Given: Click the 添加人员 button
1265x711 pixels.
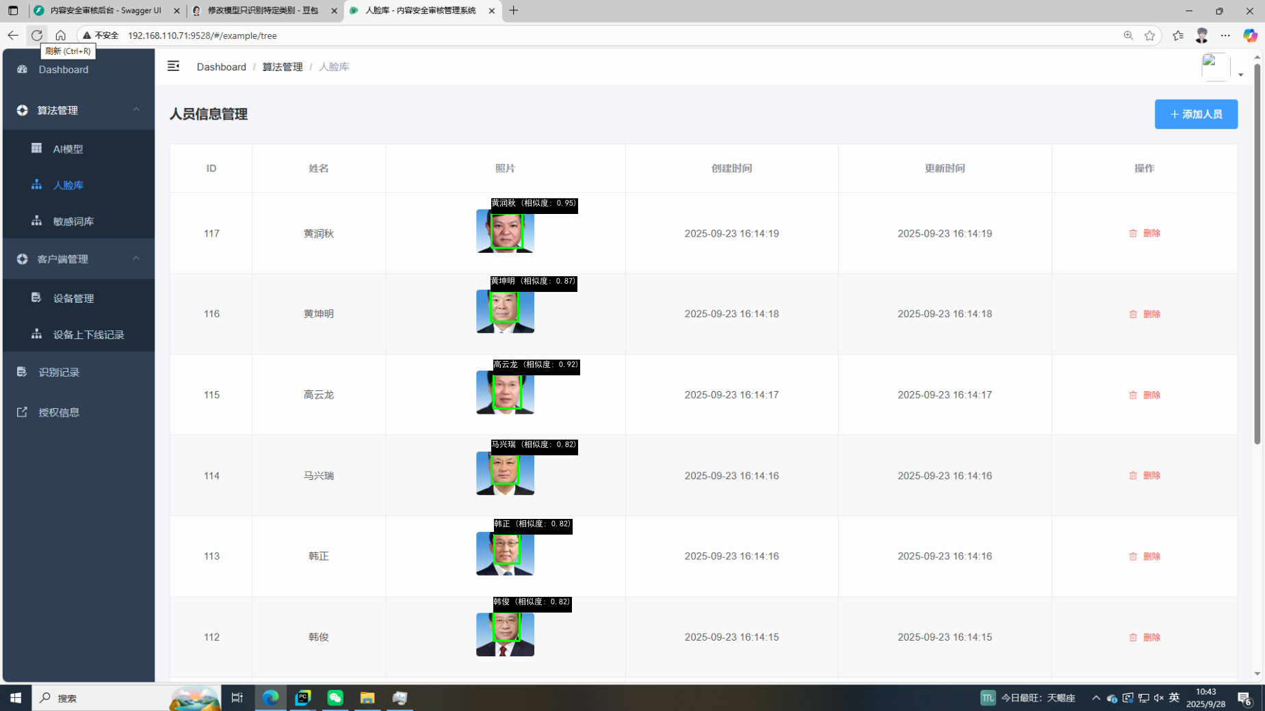Looking at the screenshot, I should (x=1195, y=114).
